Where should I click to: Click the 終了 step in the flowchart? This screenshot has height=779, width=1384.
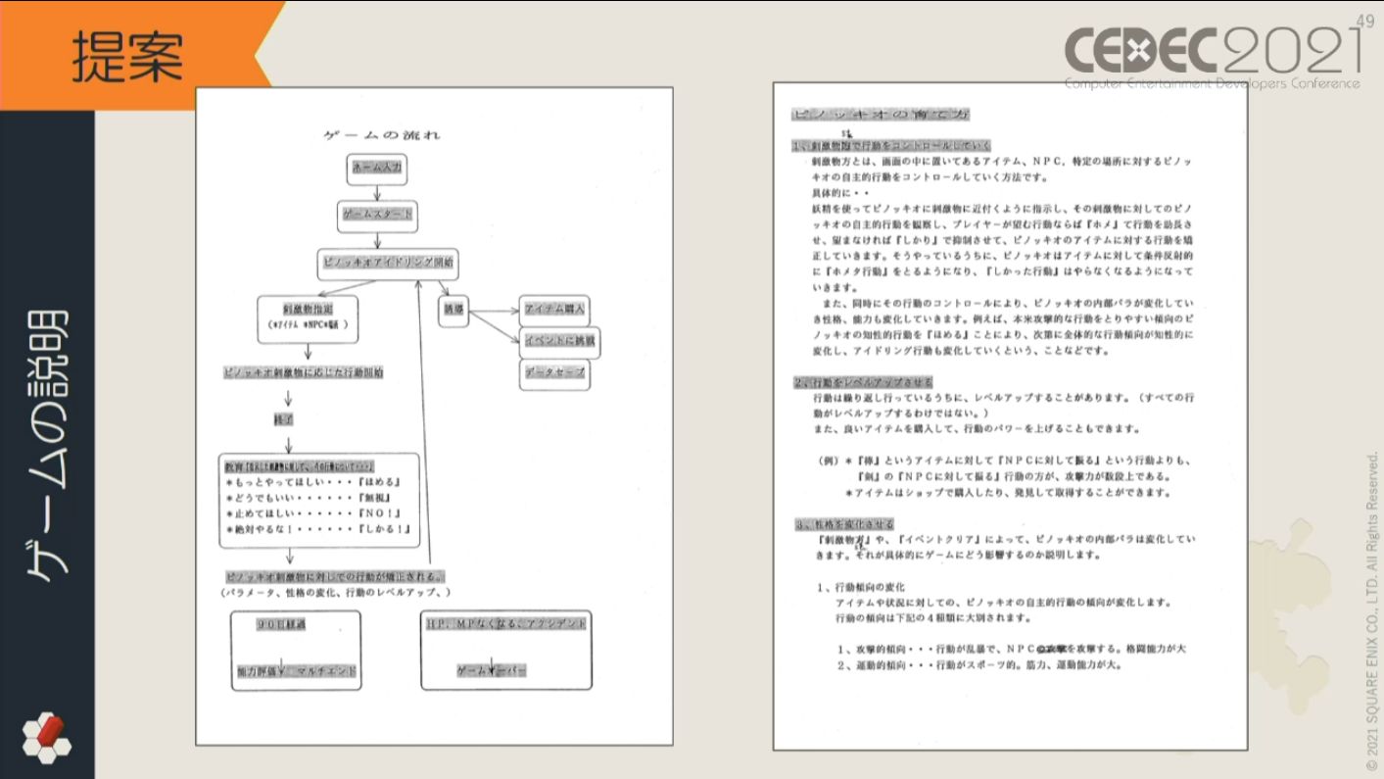(x=284, y=419)
